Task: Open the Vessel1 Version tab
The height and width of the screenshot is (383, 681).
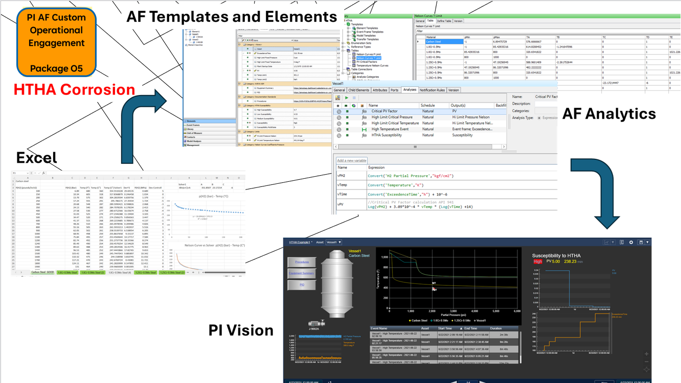Action: pyautogui.click(x=453, y=90)
